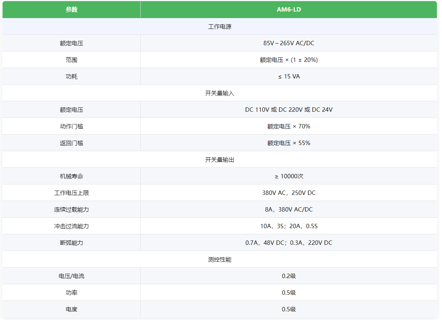Click the 机械寿命 parameter label
The width and height of the screenshot is (442, 320).
click(x=71, y=176)
